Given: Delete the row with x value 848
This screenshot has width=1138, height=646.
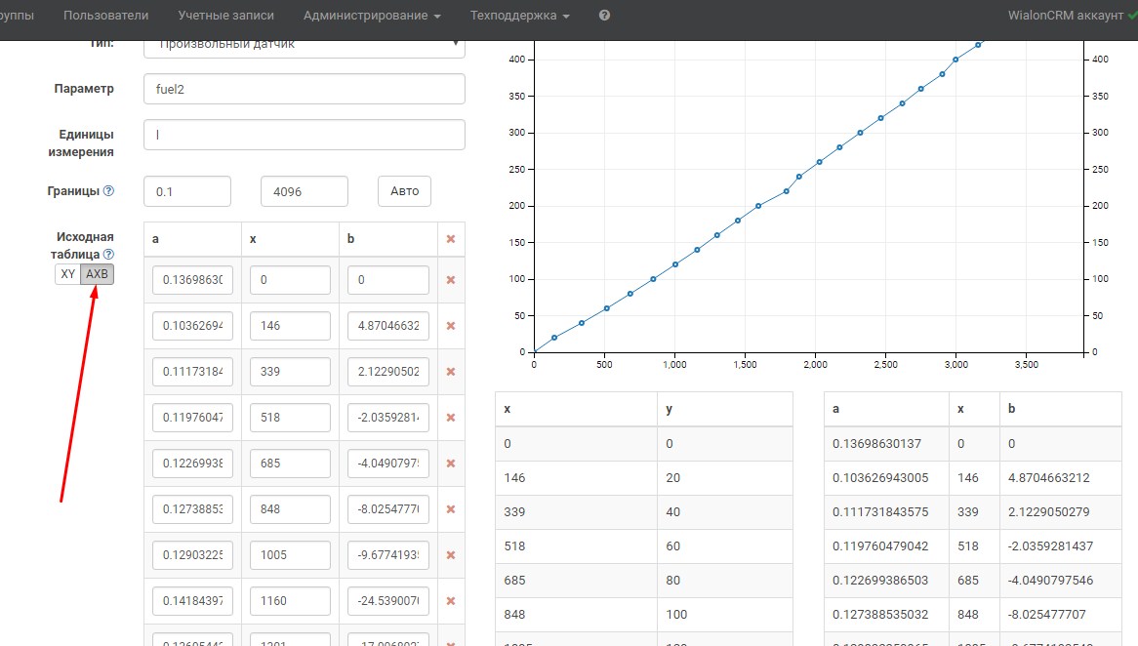Looking at the screenshot, I should pos(451,509).
